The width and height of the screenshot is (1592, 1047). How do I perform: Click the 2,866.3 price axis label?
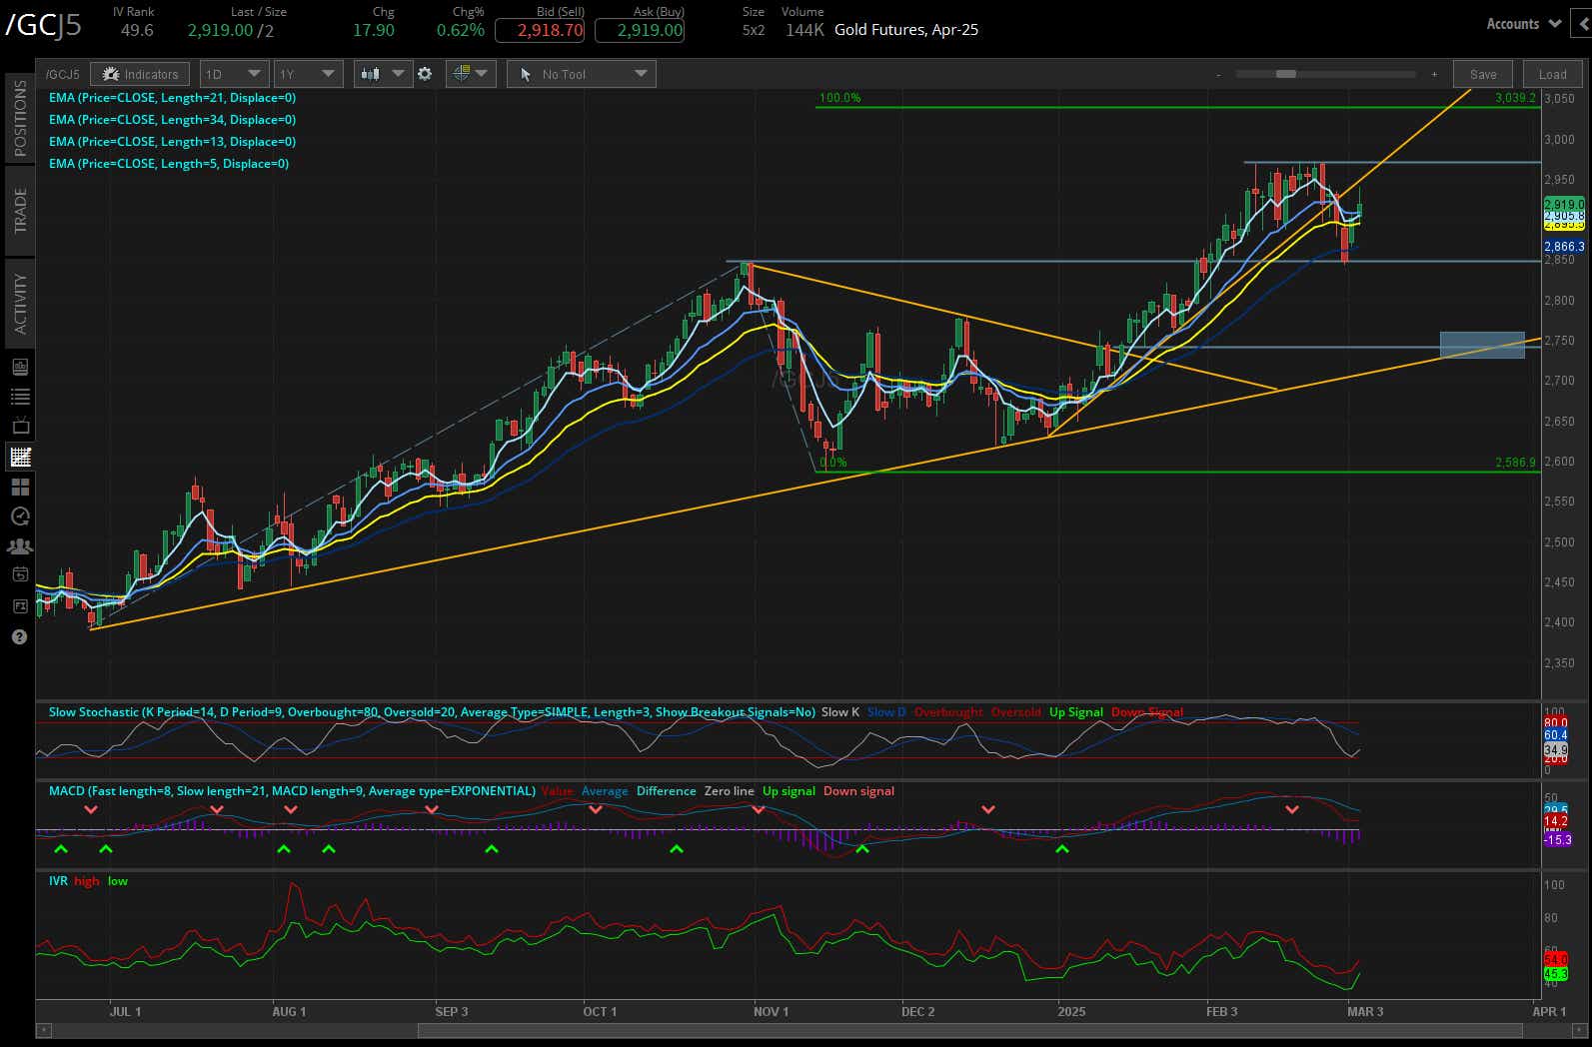point(1564,246)
